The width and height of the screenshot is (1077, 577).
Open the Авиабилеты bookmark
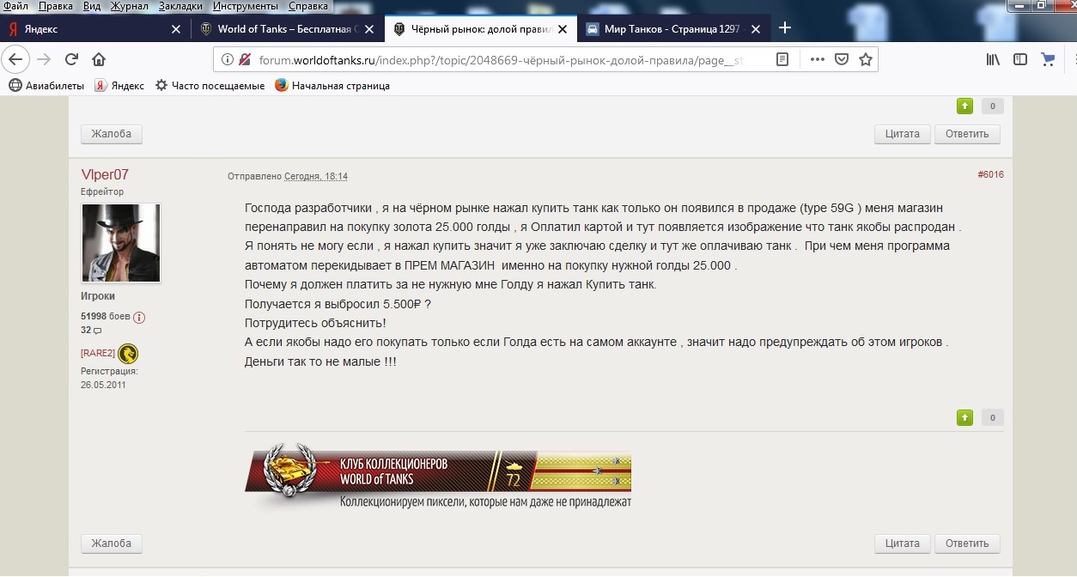coord(46,85)
